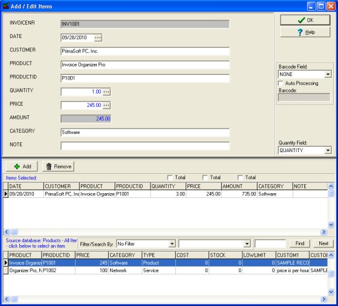Click right arrow of products horizontal scrollbar

(x=323, y=299)
